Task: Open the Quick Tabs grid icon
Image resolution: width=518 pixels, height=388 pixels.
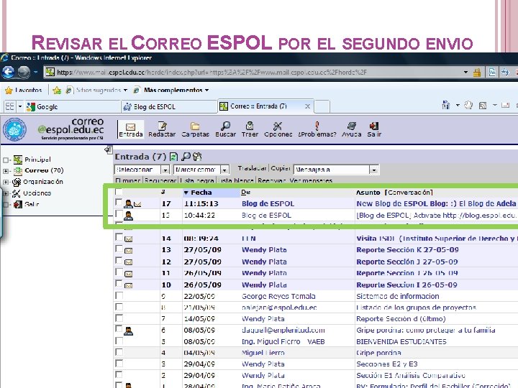Action: (10, 106)
